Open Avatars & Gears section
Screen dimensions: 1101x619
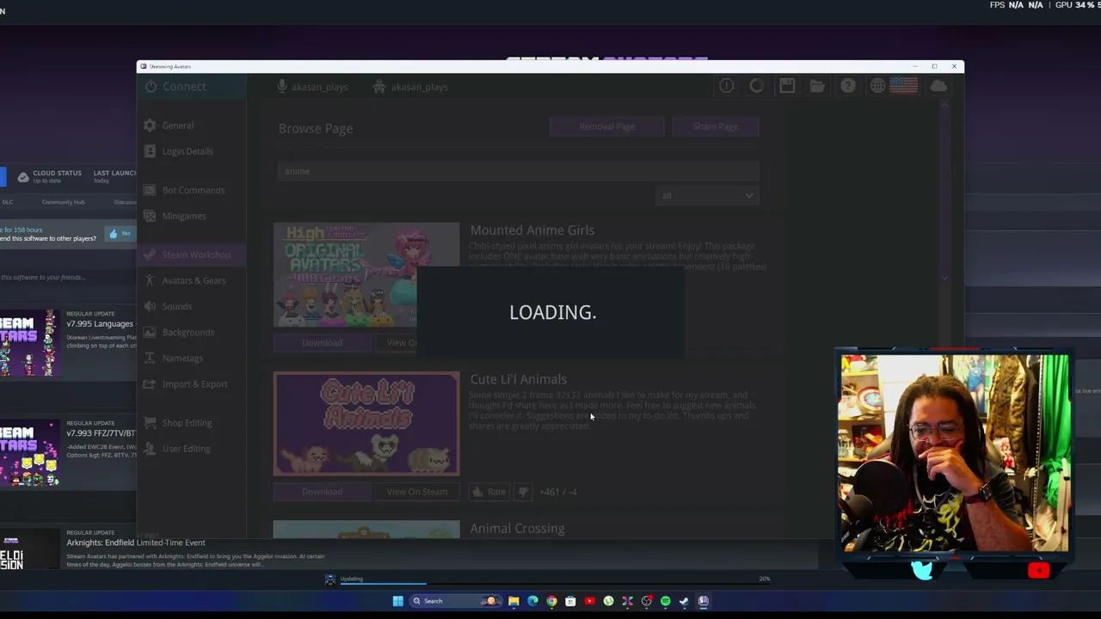[x=194, y=280]
